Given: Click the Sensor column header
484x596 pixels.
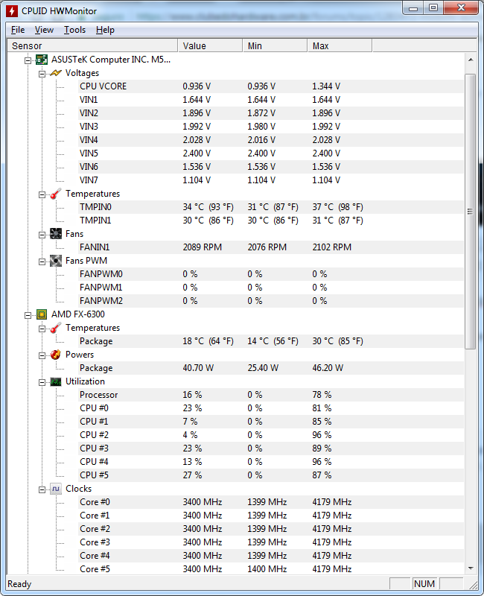Looking at the screenshot, I should coord(92,45).
